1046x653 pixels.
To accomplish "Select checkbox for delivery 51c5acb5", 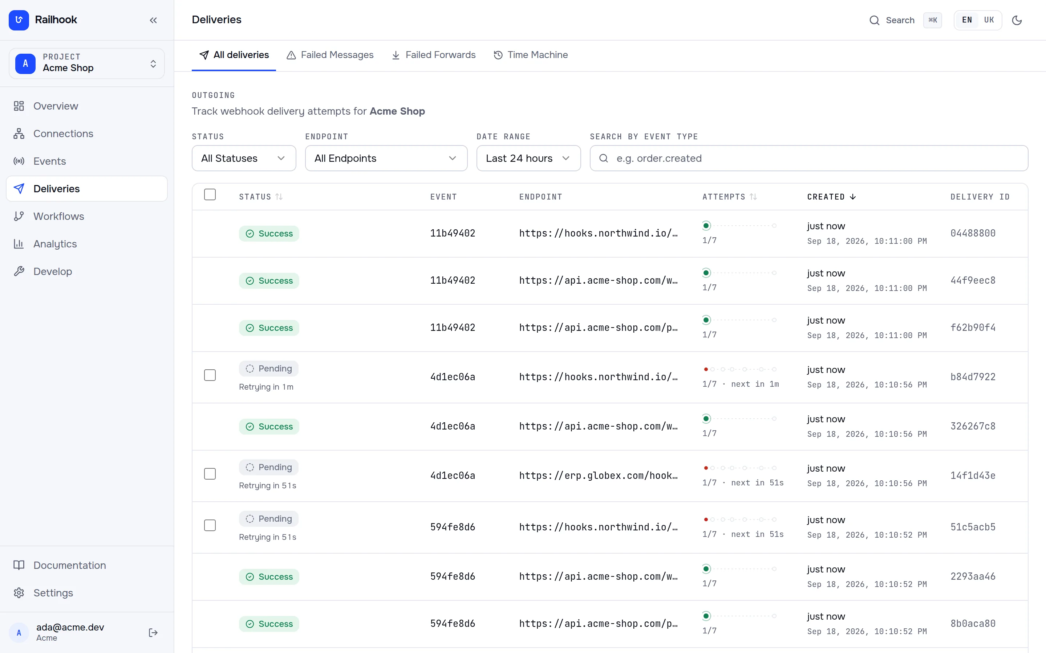I will tap(210, 525).
